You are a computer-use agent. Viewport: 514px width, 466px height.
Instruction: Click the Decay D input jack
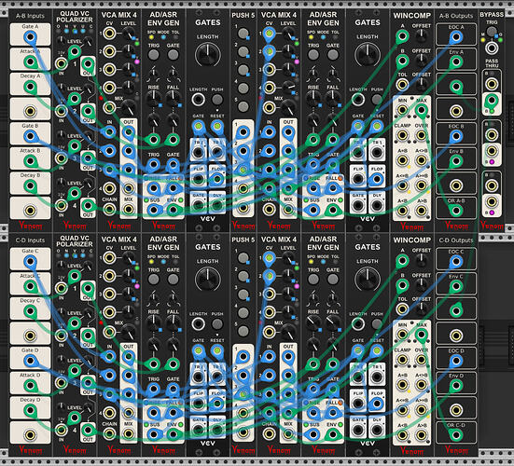pos(30,410)
